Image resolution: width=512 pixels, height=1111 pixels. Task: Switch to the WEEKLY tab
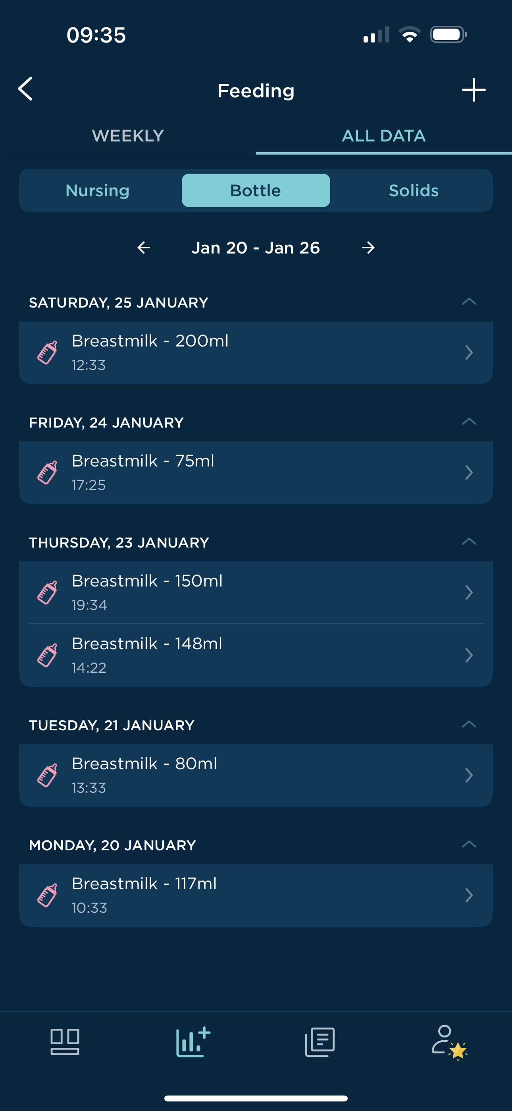[x=128, y=136]
